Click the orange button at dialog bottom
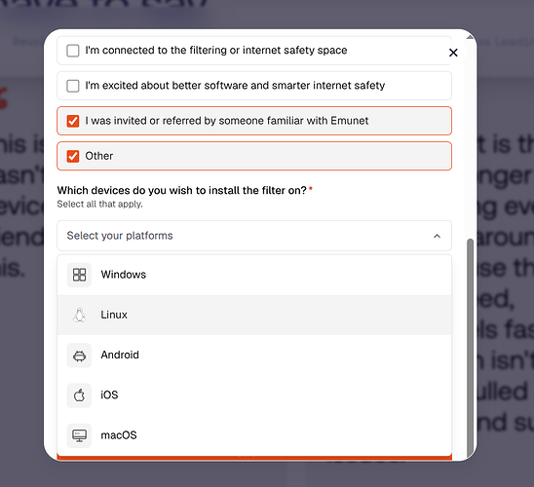 pos(254,458)
